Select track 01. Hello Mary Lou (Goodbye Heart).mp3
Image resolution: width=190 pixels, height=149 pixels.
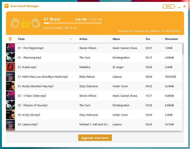43,77
